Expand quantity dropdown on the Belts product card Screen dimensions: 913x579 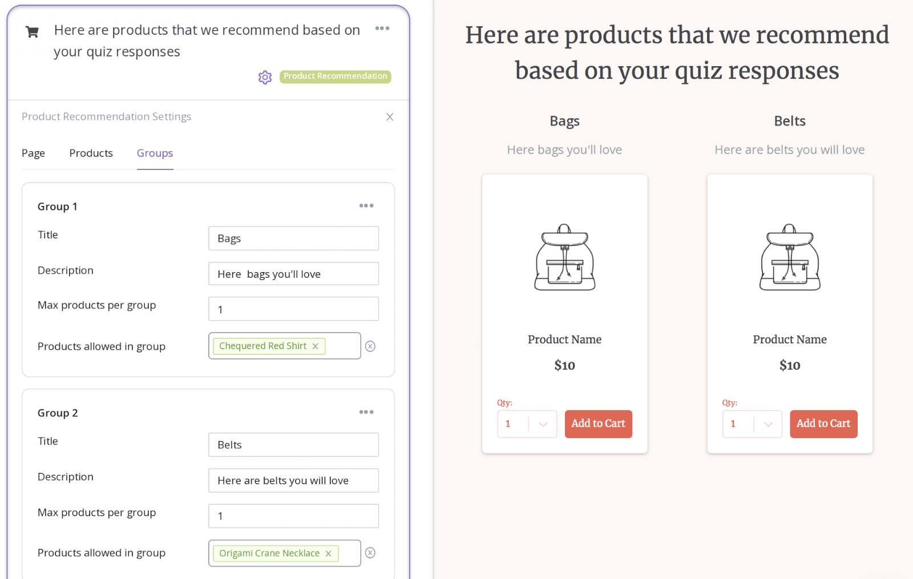(x=768, y=424)
